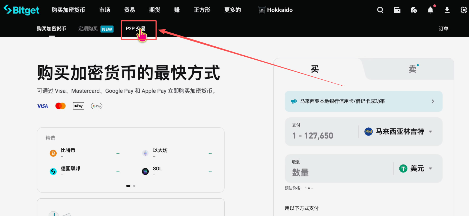Select the 定期购买 NEW sub-tab

(x=96, y=29)
